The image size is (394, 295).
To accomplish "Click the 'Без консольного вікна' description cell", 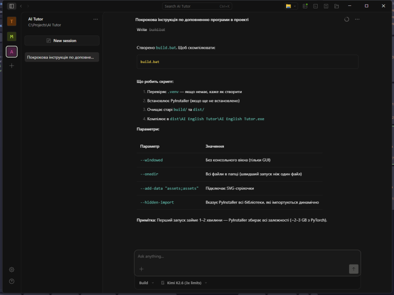I will [x=238, y=160].
